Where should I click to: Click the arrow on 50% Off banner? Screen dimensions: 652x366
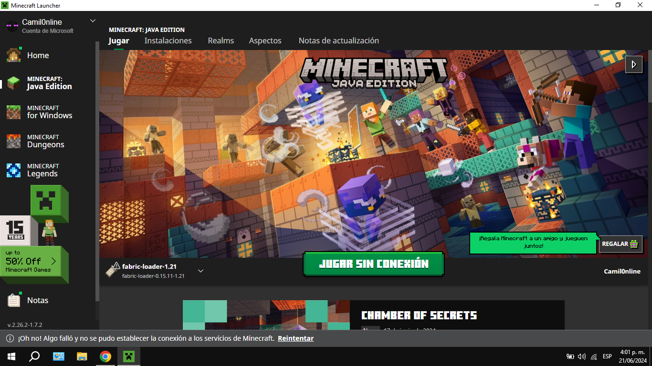(53, 261)
